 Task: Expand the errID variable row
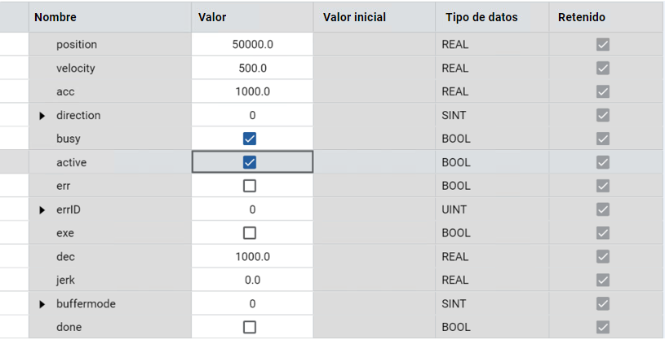pyautogui.click(x=42, y=210)
